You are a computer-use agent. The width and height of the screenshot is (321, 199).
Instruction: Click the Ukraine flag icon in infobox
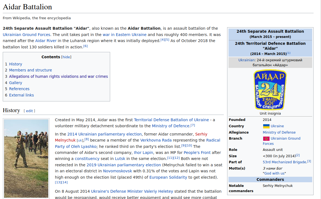pyautogui.click(x=266, y=126)
